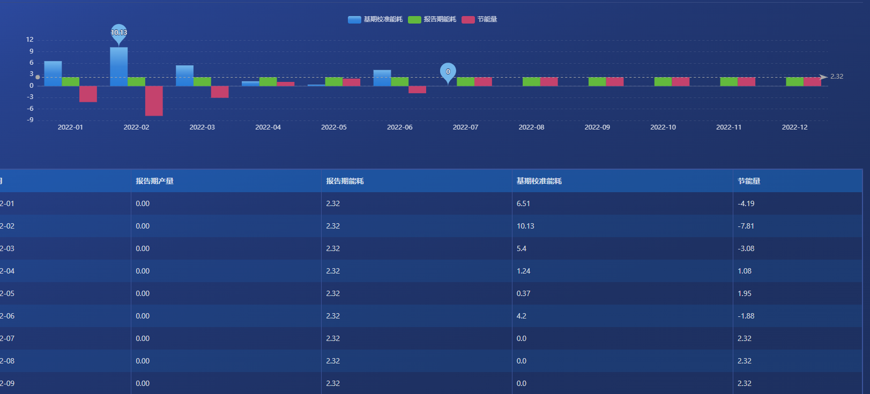Click the 2022-10 x-axis label
The image size is (870, 394).
(663, 127)
